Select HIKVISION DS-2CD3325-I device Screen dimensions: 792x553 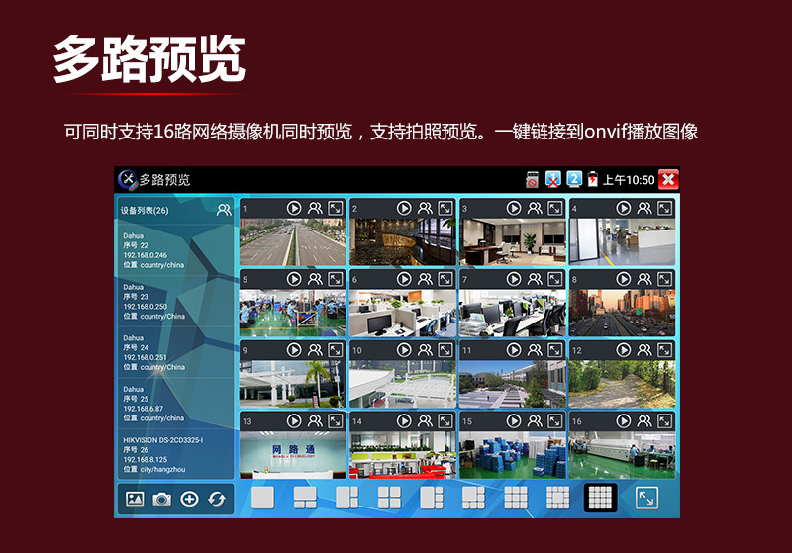click(x=174, y=454)
